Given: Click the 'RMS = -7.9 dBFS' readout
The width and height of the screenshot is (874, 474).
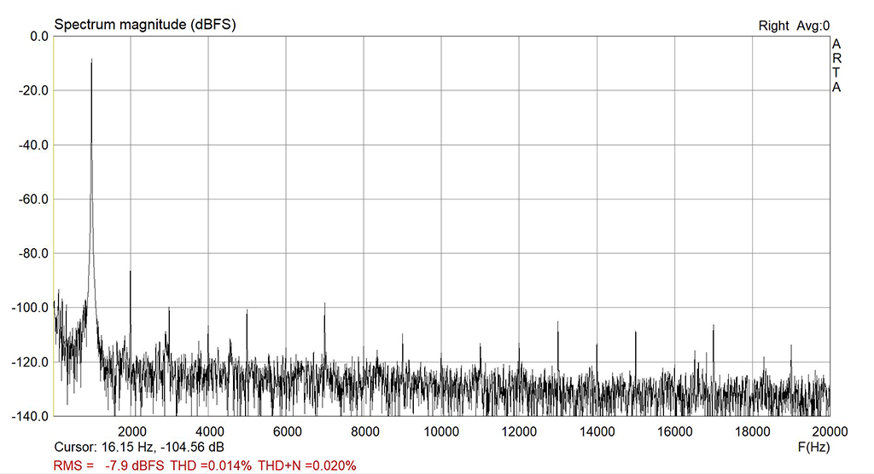Looking at the screenshot, I should coord(108,465).
